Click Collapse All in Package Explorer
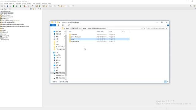The width and height of the screenshot is (196, 110). pyautogui.click(x=31, y=9)
